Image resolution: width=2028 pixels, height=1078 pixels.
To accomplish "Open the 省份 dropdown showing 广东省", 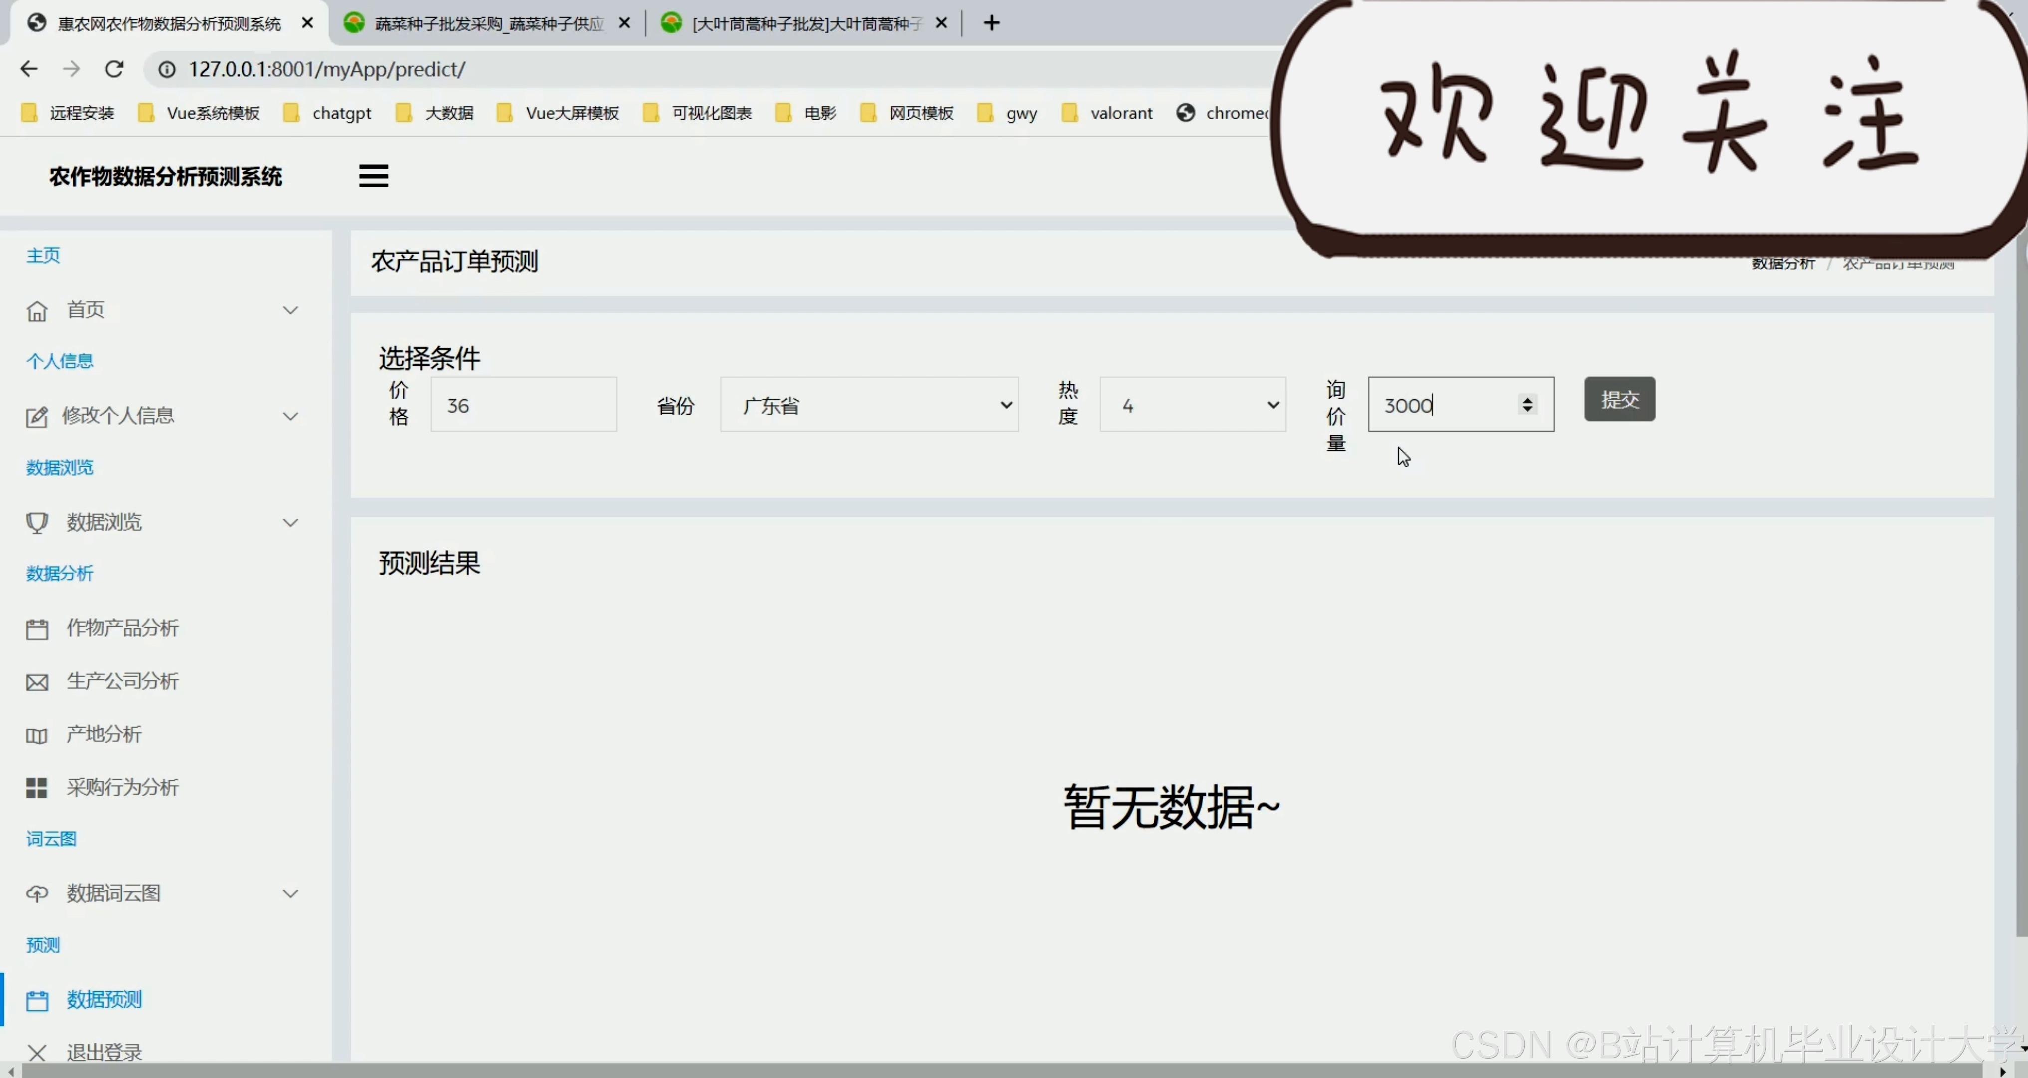I will pos(869,405).
